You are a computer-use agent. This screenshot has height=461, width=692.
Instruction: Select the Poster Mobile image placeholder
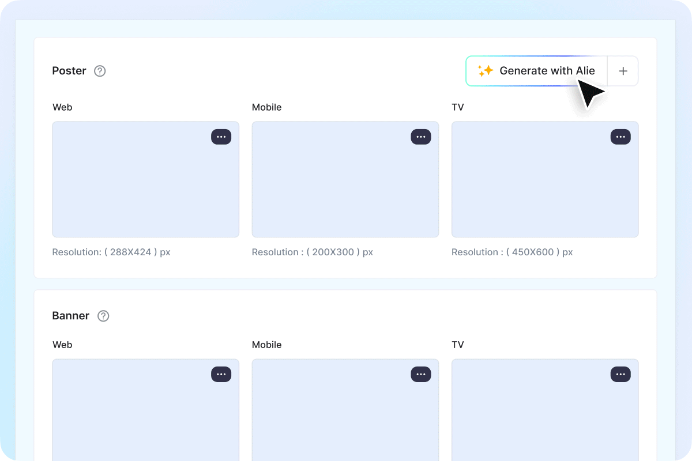click(345, 184)
